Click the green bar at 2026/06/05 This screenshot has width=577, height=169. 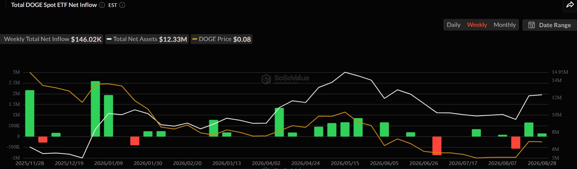384,130
